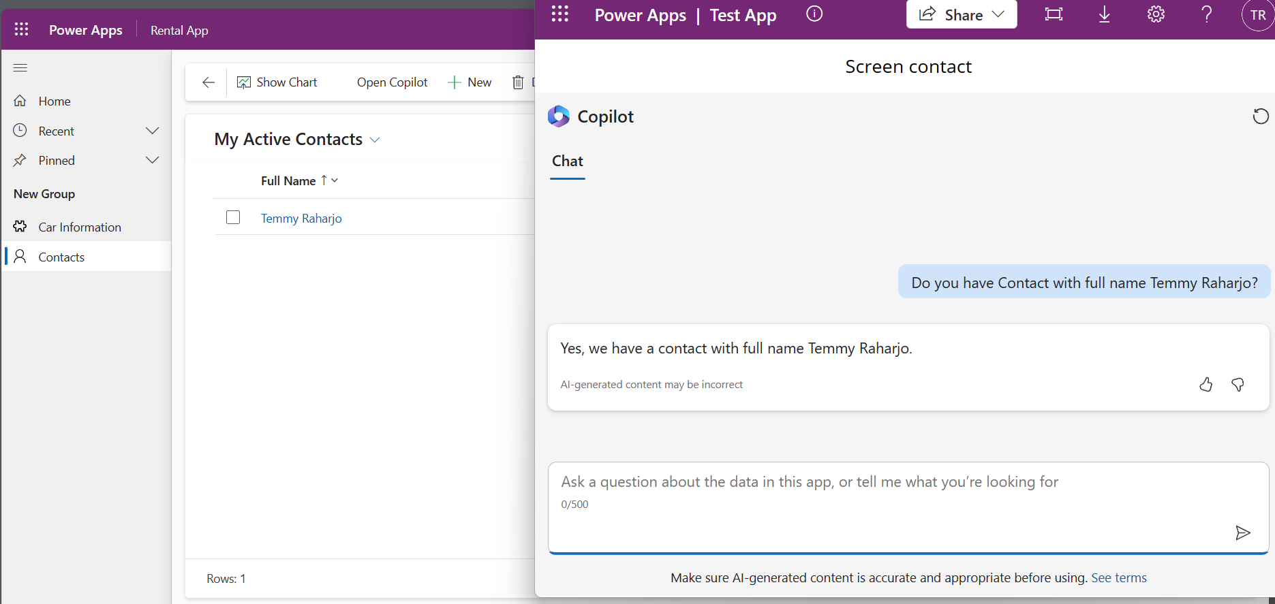Open the app info icon
The image size is (1275, 604).
(x=814, y=14)
